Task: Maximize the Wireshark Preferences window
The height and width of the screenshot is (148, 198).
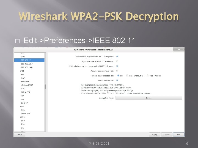Action: click(179, 49)
